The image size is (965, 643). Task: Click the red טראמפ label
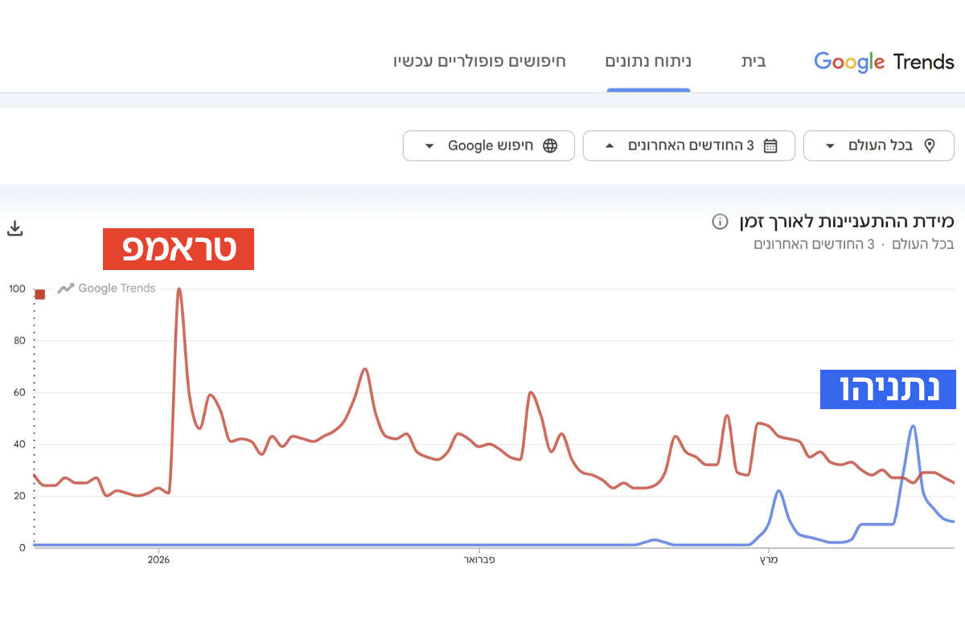pos(179,249)
